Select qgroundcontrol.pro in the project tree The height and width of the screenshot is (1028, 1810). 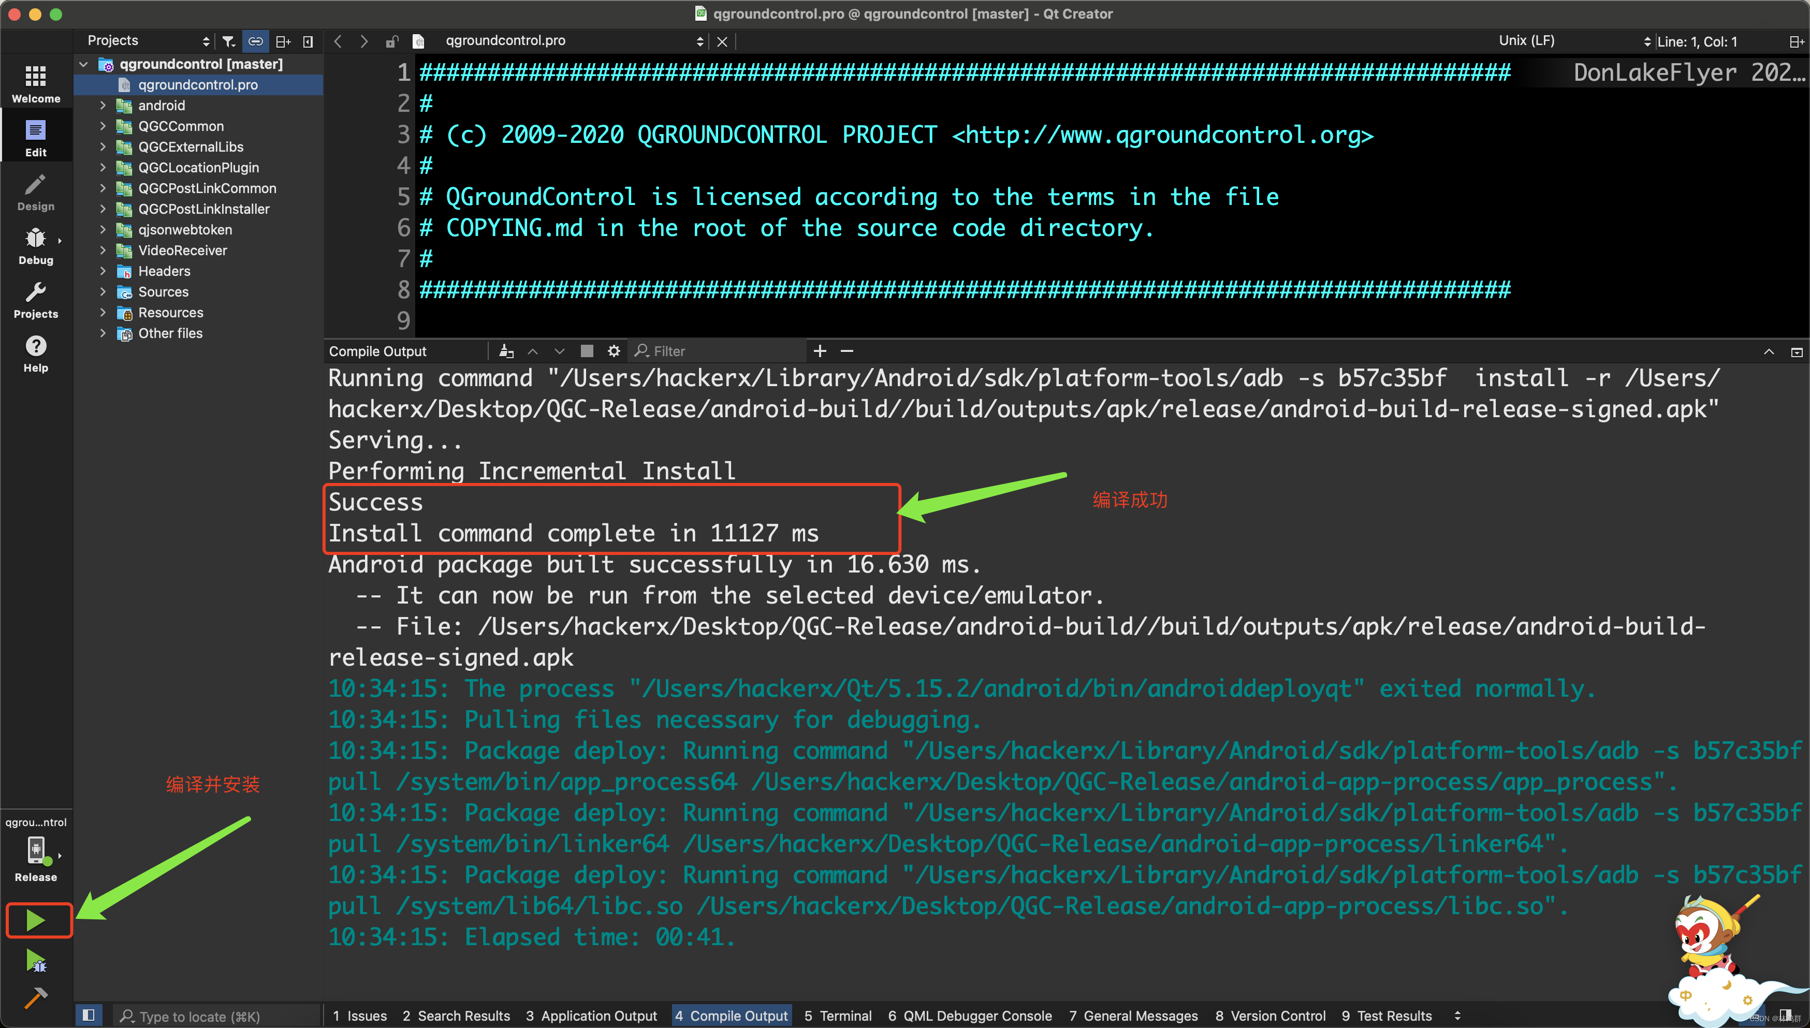tap(198, 85)
